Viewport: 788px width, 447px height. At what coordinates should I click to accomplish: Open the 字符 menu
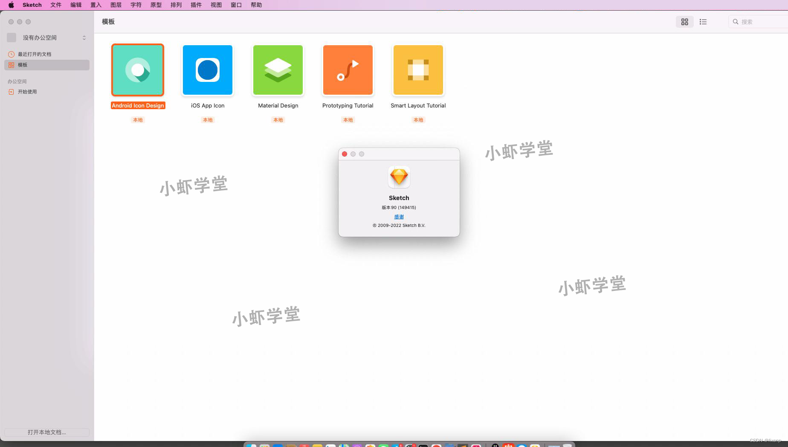point(136,5)
